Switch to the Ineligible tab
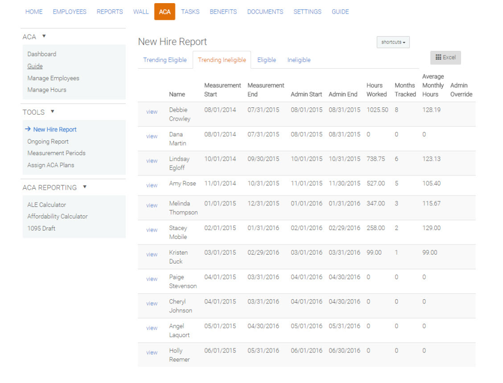Viewport: 503px width, 383px height. [299, 60]
